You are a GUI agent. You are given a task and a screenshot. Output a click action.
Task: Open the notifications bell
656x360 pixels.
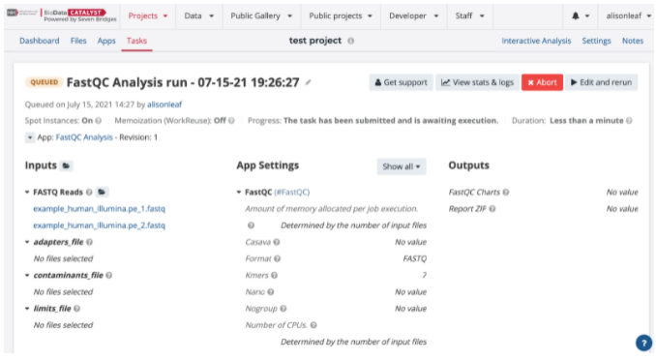[581, 15]
